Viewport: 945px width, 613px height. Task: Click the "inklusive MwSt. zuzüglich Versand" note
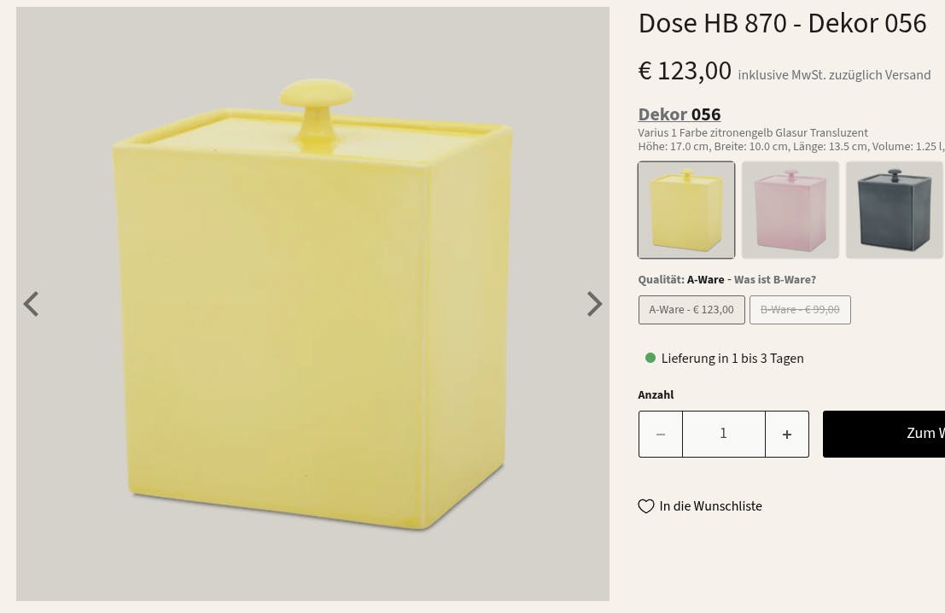[834, 75]
